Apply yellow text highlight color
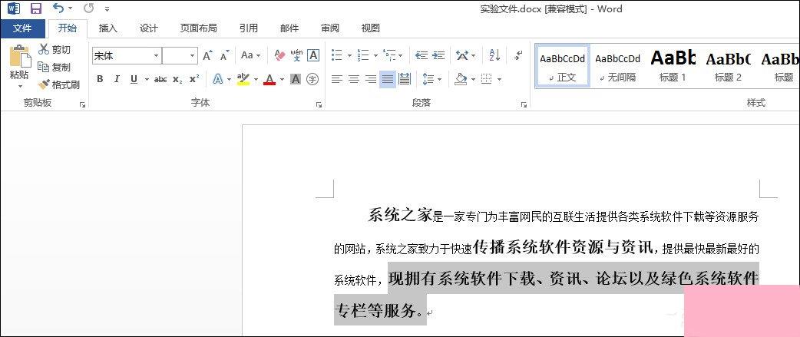Screen dimensions: 800x337 click(243, 79)
